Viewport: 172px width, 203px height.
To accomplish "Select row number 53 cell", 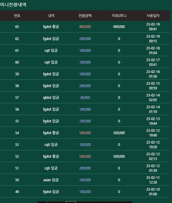I will click(17, 145).
